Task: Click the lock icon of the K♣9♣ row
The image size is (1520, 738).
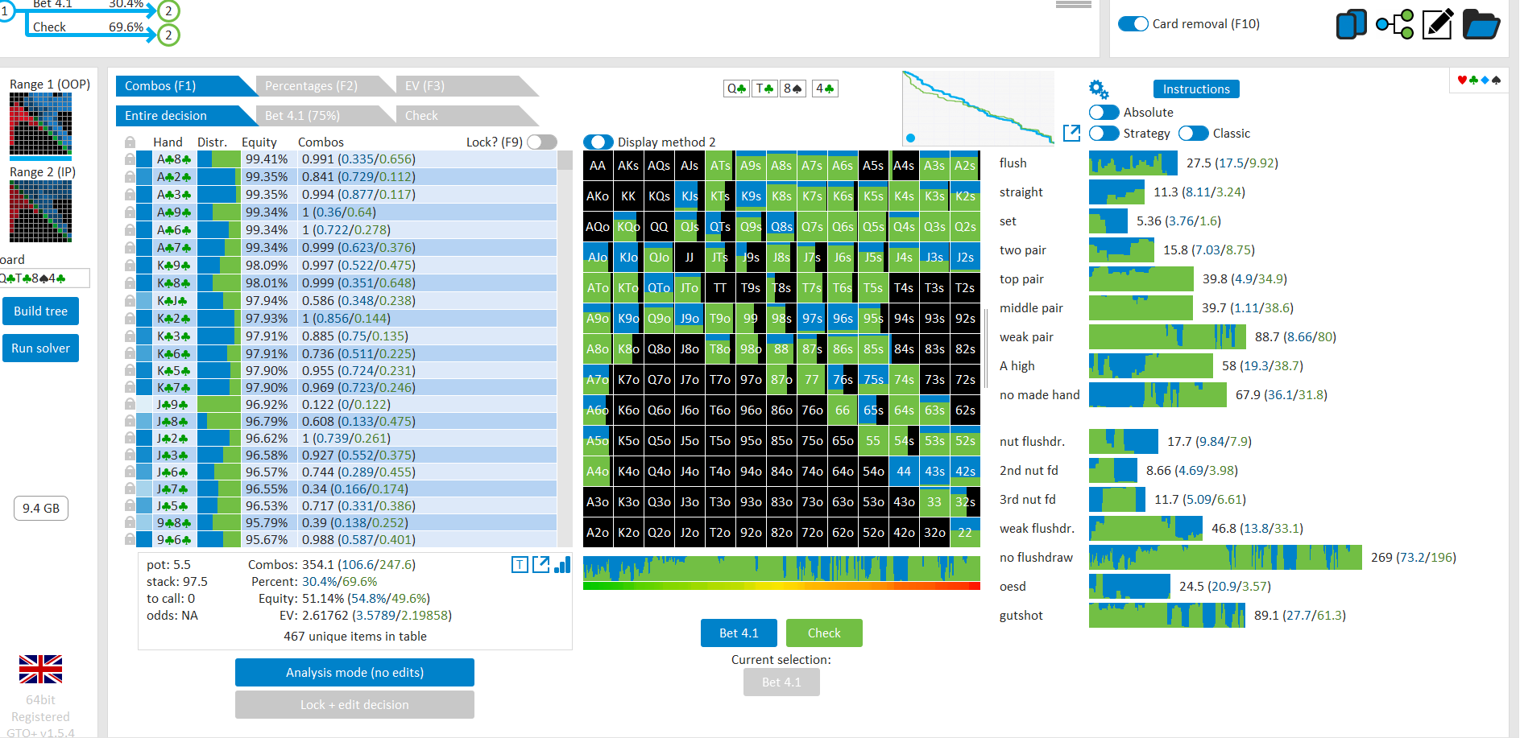Action: 130,266
